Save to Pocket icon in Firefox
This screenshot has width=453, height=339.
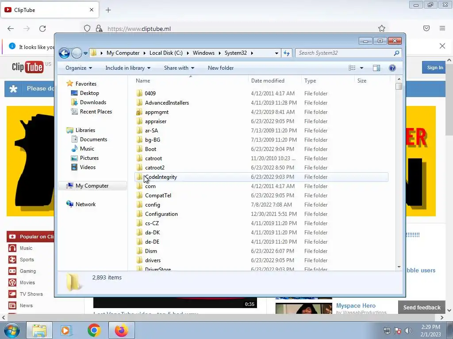tap(426, 28)
